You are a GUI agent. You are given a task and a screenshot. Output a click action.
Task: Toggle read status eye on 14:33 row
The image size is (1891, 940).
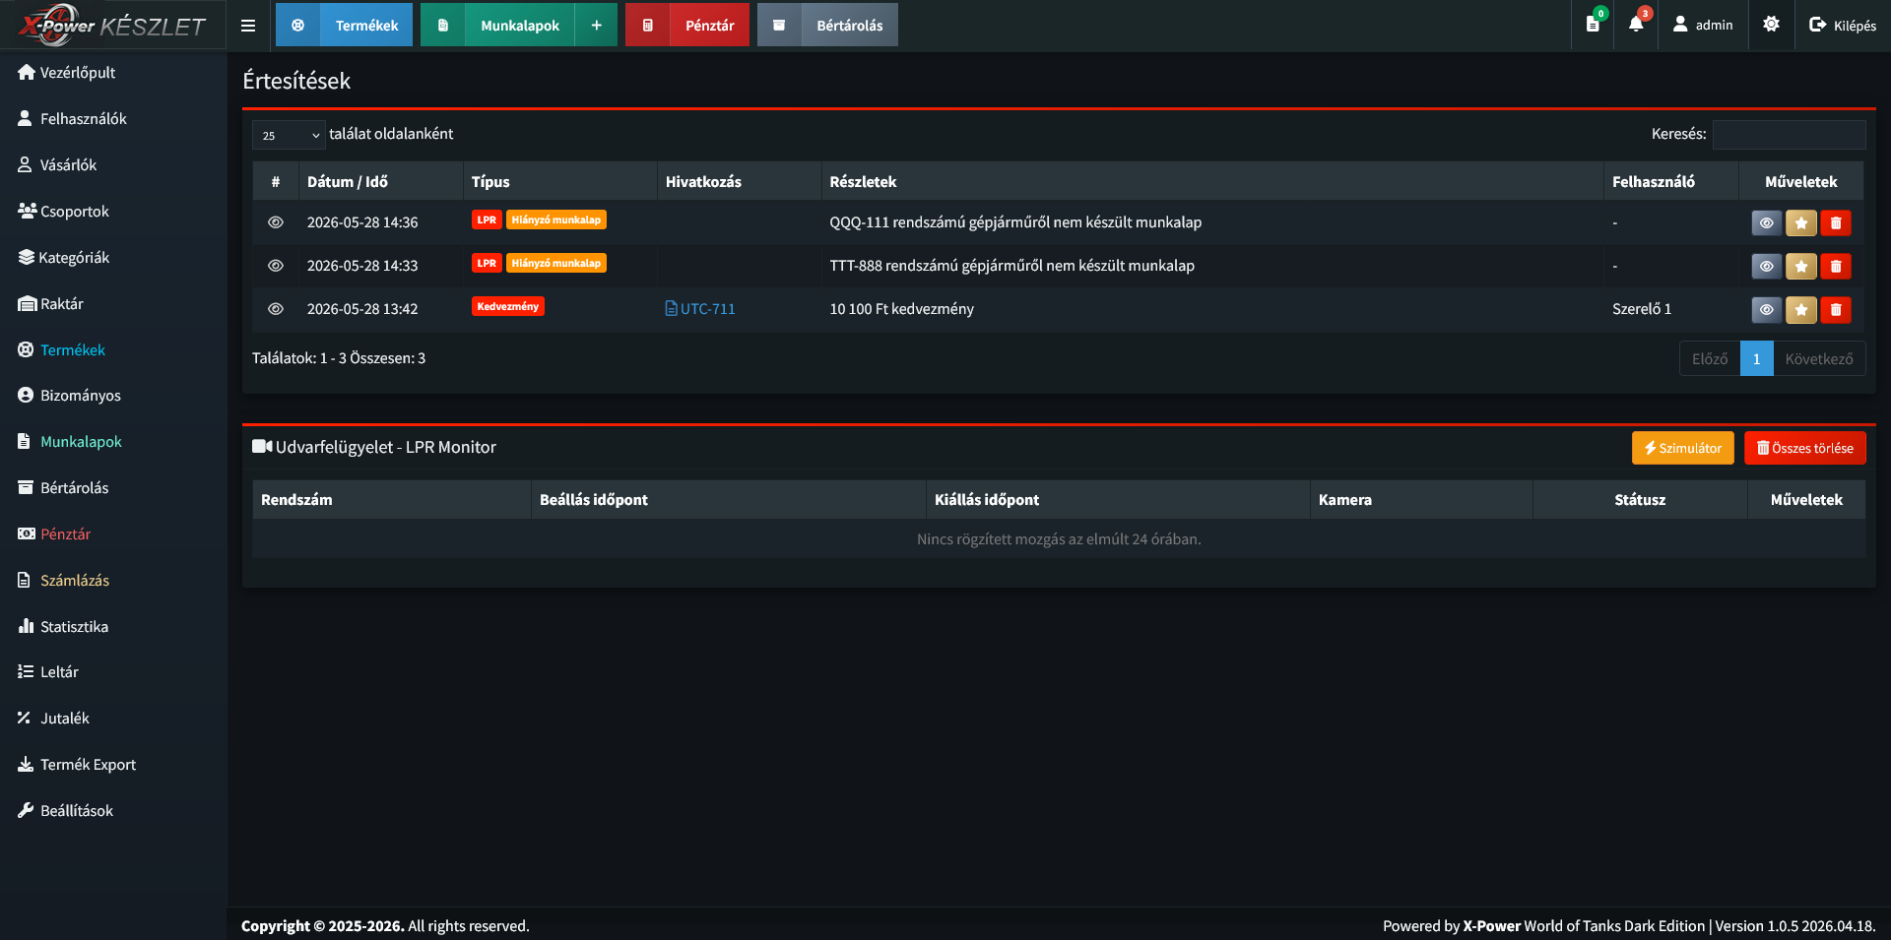(276, 266)
